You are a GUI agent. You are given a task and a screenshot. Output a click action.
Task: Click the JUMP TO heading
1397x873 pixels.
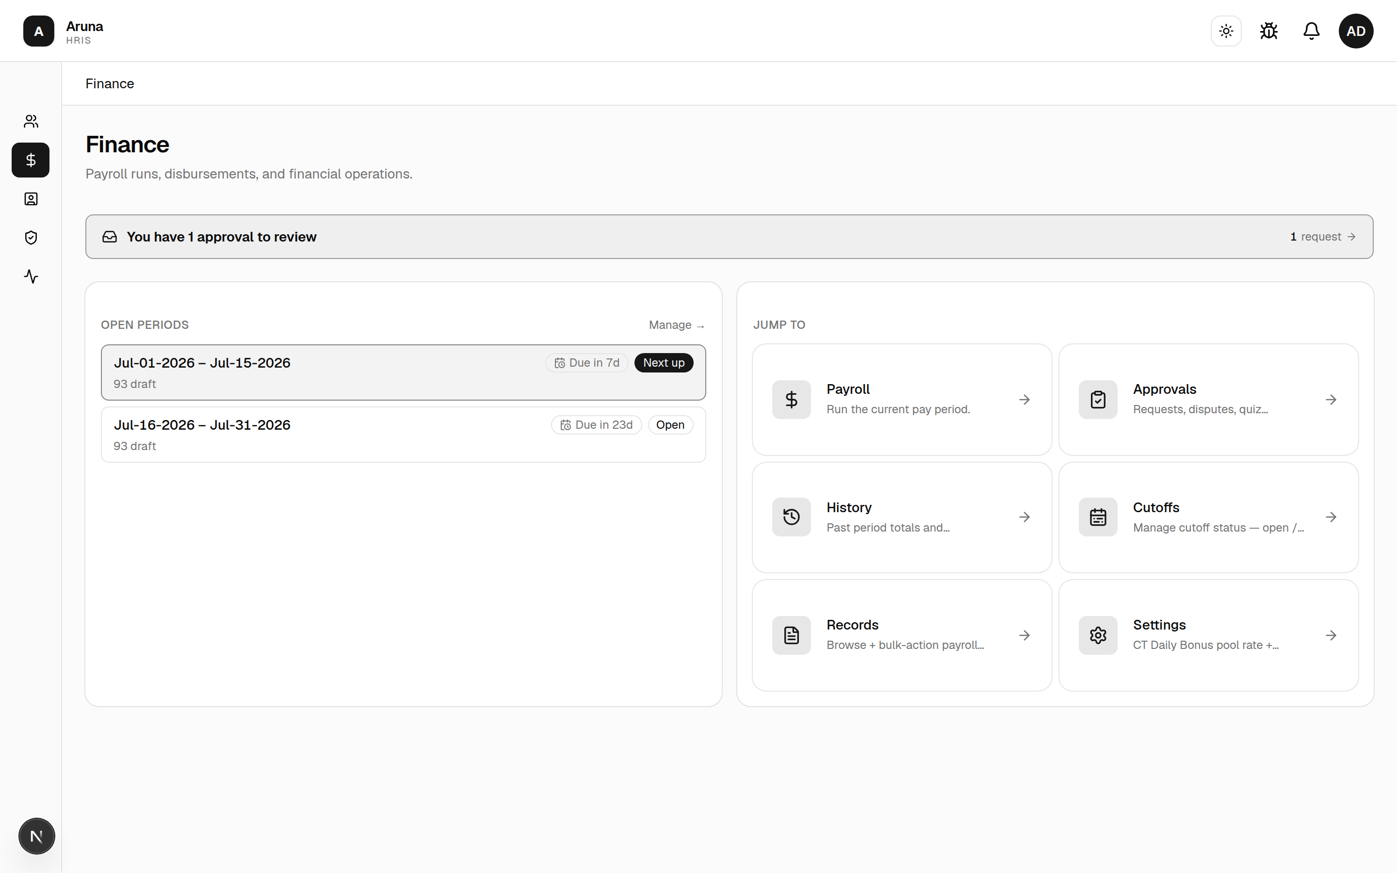pyautogui.click(x=780, y=325)
